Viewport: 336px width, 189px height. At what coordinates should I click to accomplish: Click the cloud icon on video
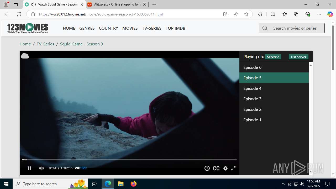pyautogui.click(x=25, y=56)
